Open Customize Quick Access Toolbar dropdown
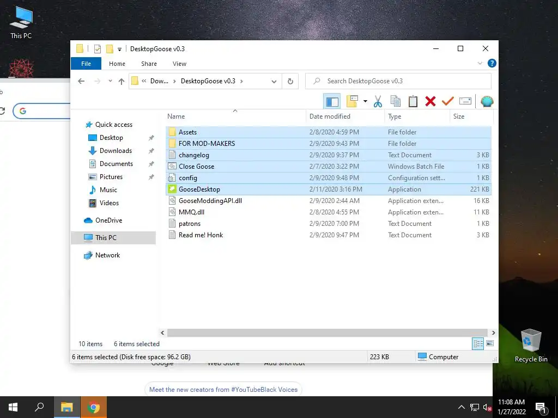The image size is (558, 418). tap(119, 49)
